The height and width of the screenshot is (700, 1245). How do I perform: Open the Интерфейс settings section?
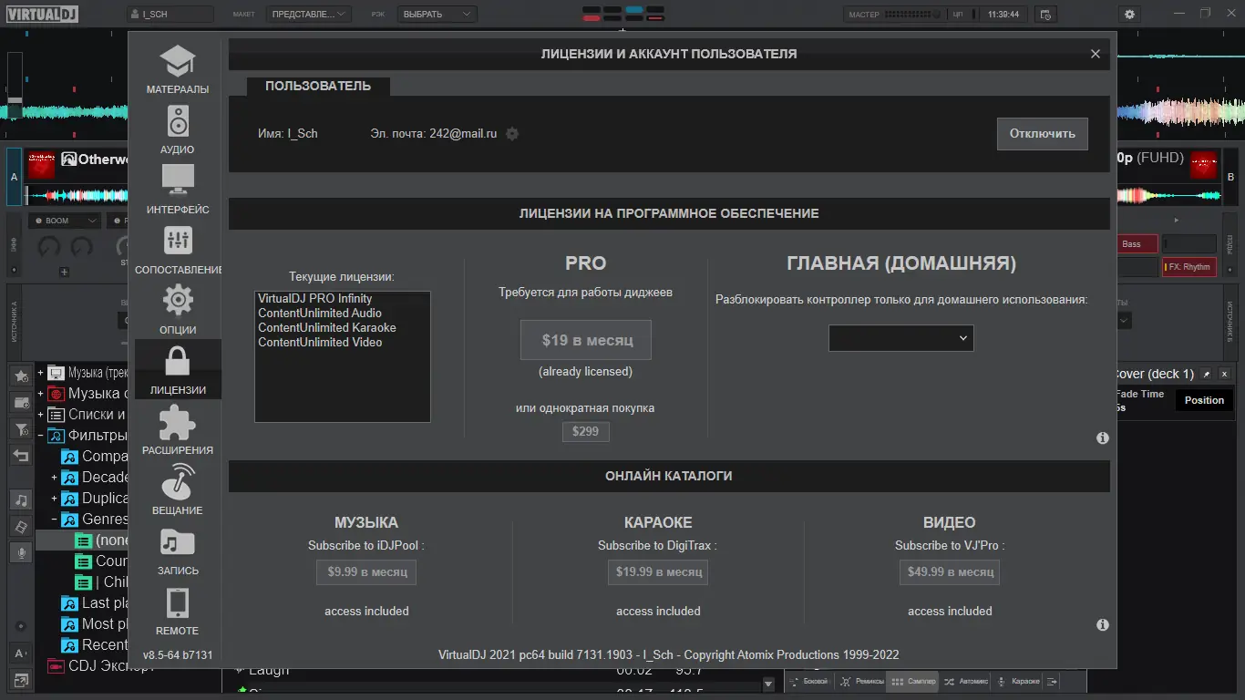click(178, 190)
